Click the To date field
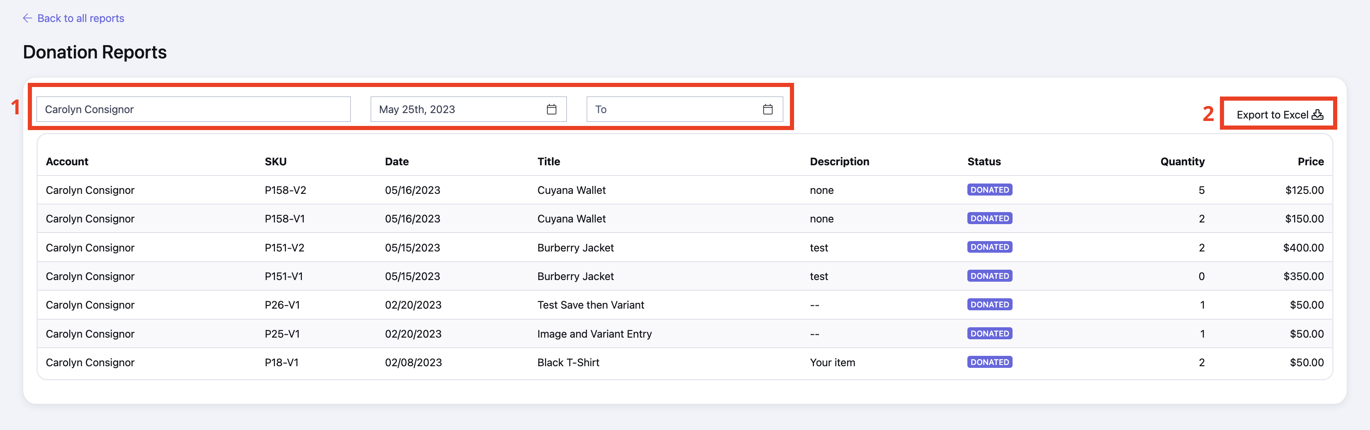Image resolution: width=1370 pixels, height=430 pixels. pyautogui.click(x=685, y=109)
